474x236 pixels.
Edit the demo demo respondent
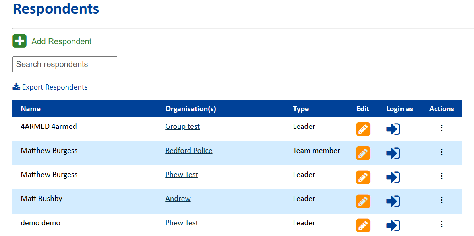pyautogui.click(x=363, y=226)
